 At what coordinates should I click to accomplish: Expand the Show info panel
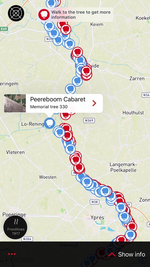tap(127, 255)
